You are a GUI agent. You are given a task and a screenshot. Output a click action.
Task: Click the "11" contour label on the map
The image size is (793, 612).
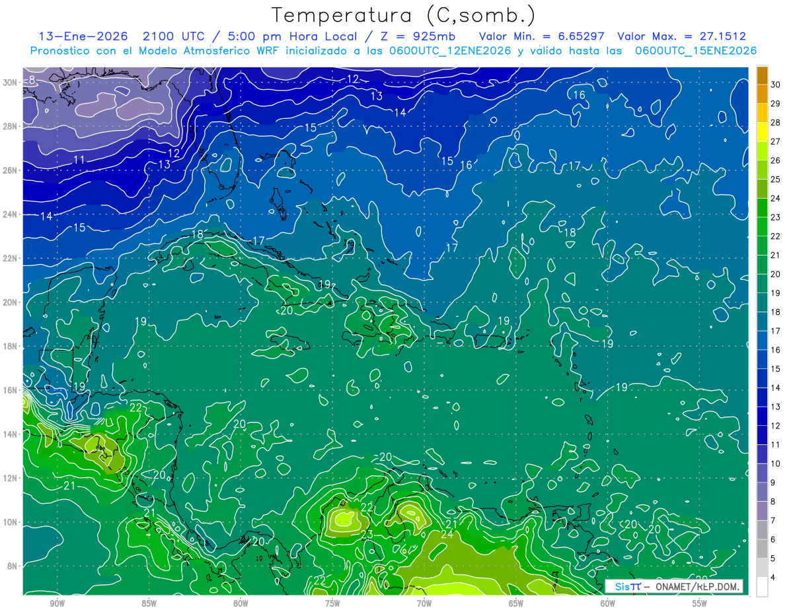[79, 160]
